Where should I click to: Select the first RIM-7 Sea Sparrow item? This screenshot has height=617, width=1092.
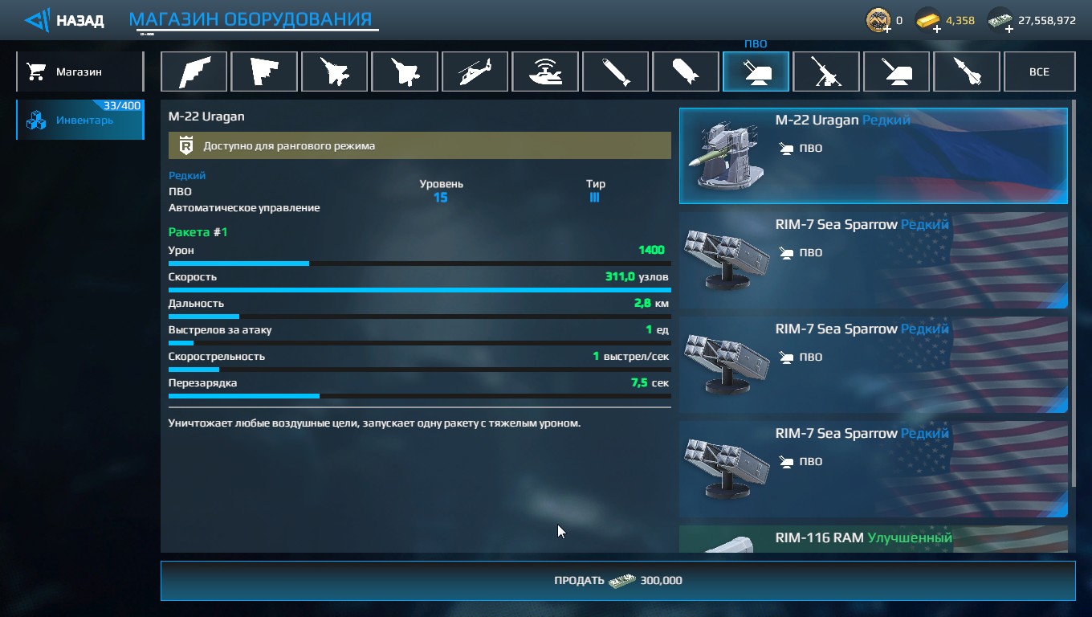pos(874,260)
